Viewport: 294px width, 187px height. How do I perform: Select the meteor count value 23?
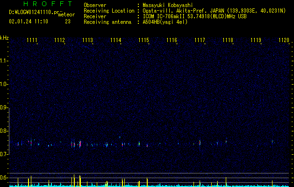pos(68,22)
